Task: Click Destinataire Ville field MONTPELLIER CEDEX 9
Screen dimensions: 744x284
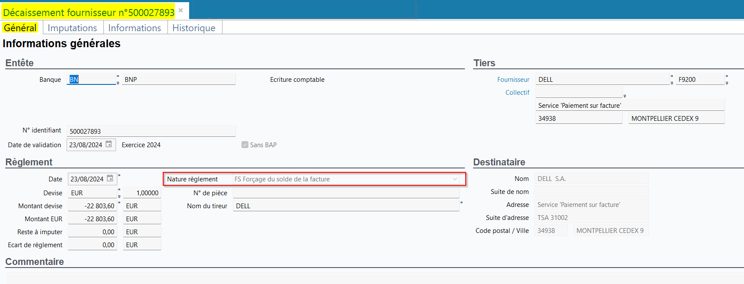Action: pos(611,230)
